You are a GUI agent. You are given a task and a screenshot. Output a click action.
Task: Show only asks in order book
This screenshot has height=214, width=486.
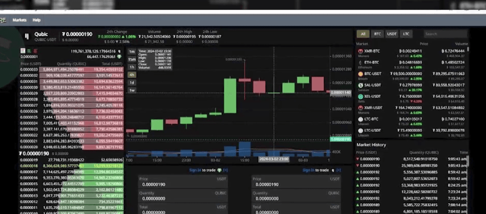coord(34,51)
